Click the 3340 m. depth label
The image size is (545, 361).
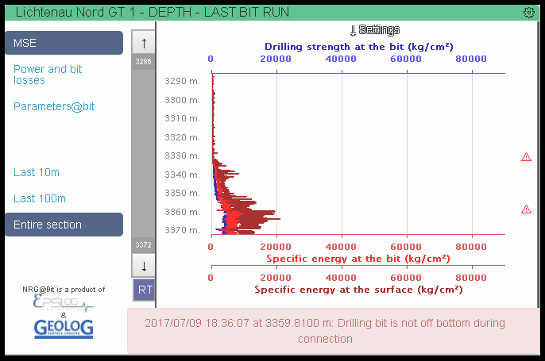coord(183,175)
